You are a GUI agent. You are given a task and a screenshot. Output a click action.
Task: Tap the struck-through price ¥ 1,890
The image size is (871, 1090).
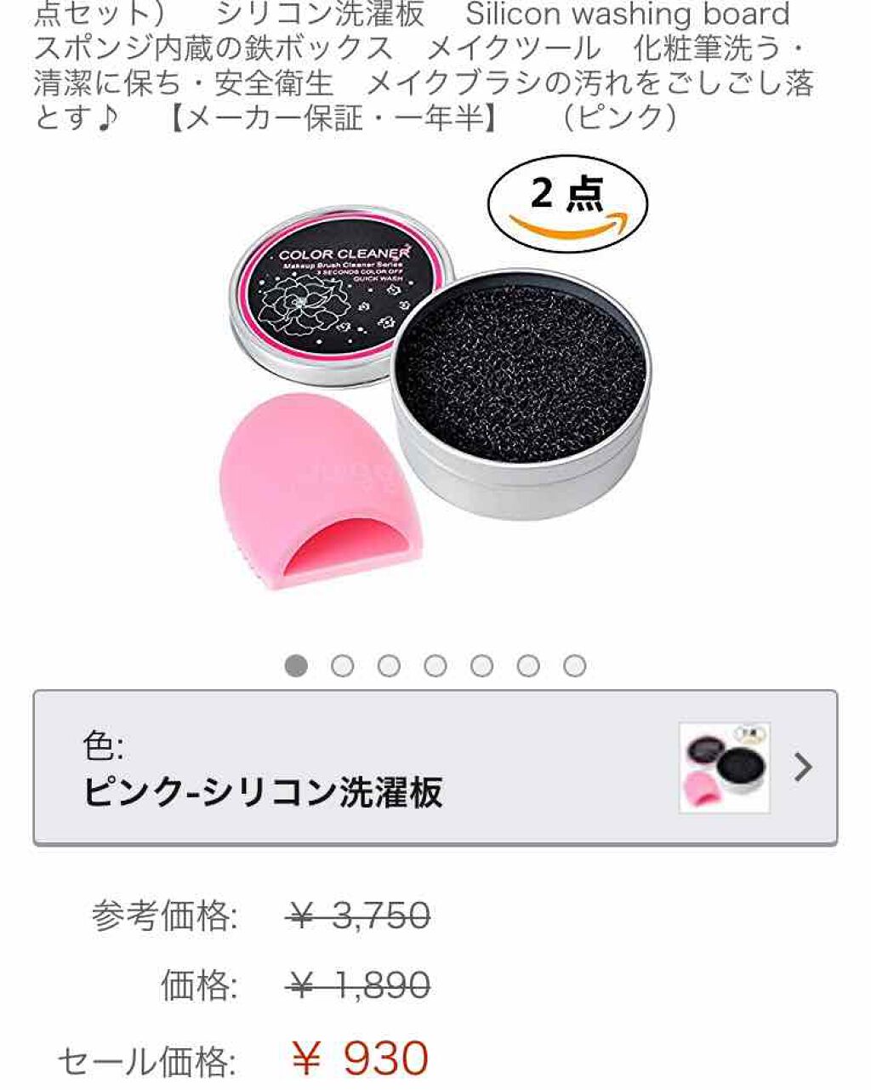pos(358,986)
